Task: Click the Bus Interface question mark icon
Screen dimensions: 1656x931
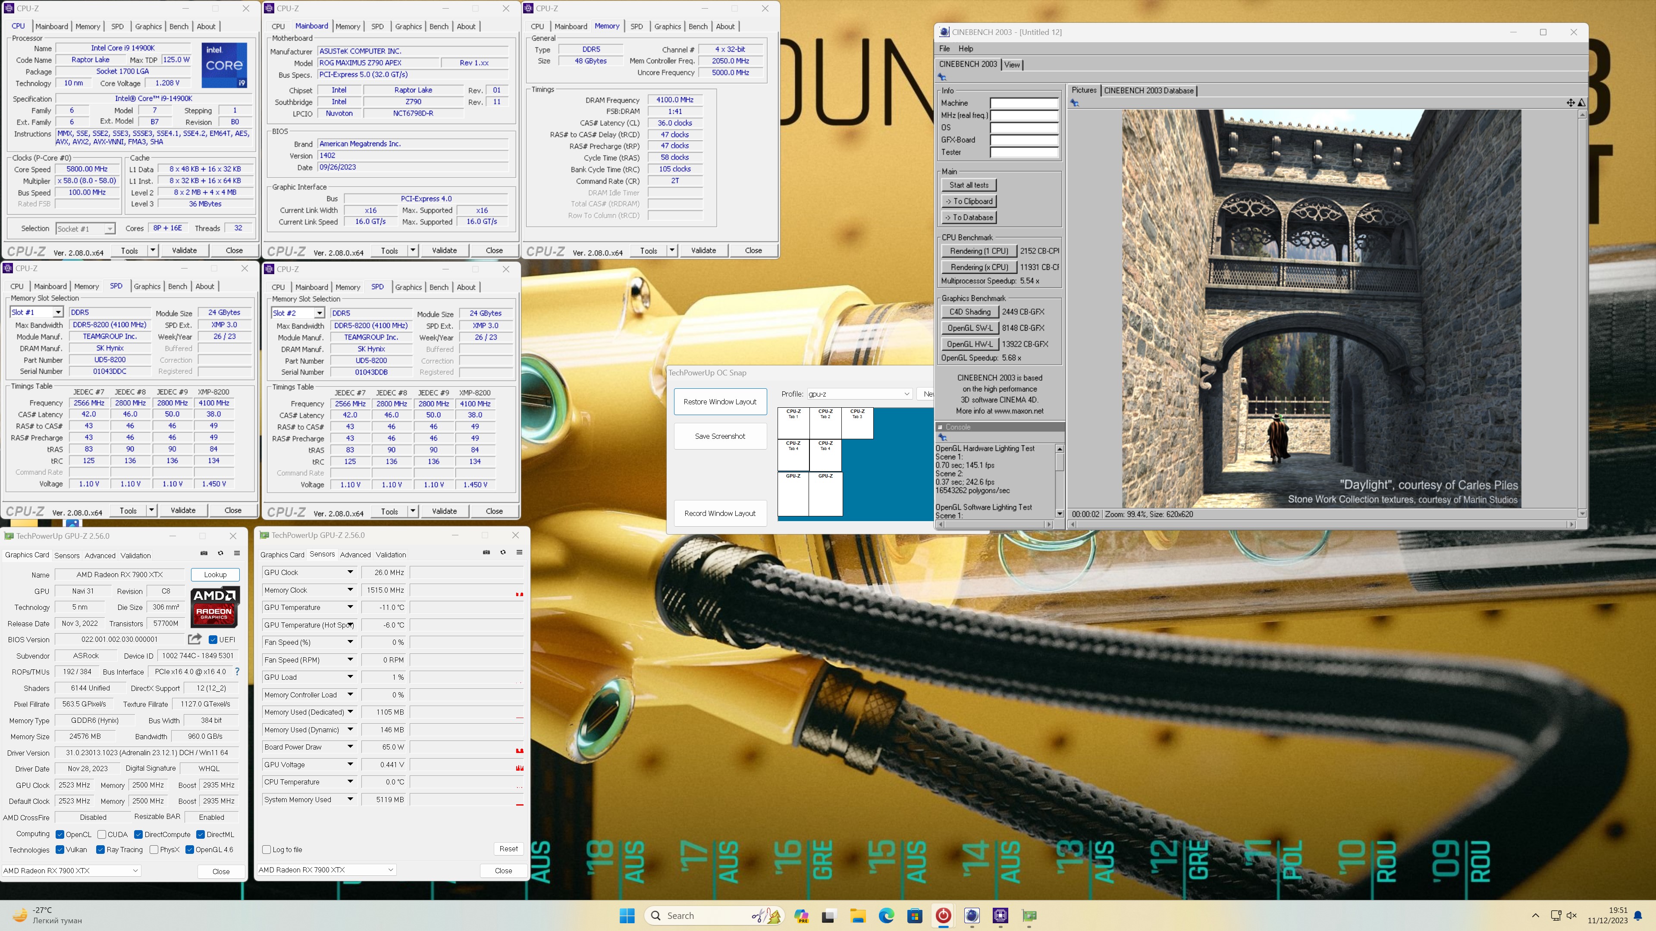Action: point(237,672)
